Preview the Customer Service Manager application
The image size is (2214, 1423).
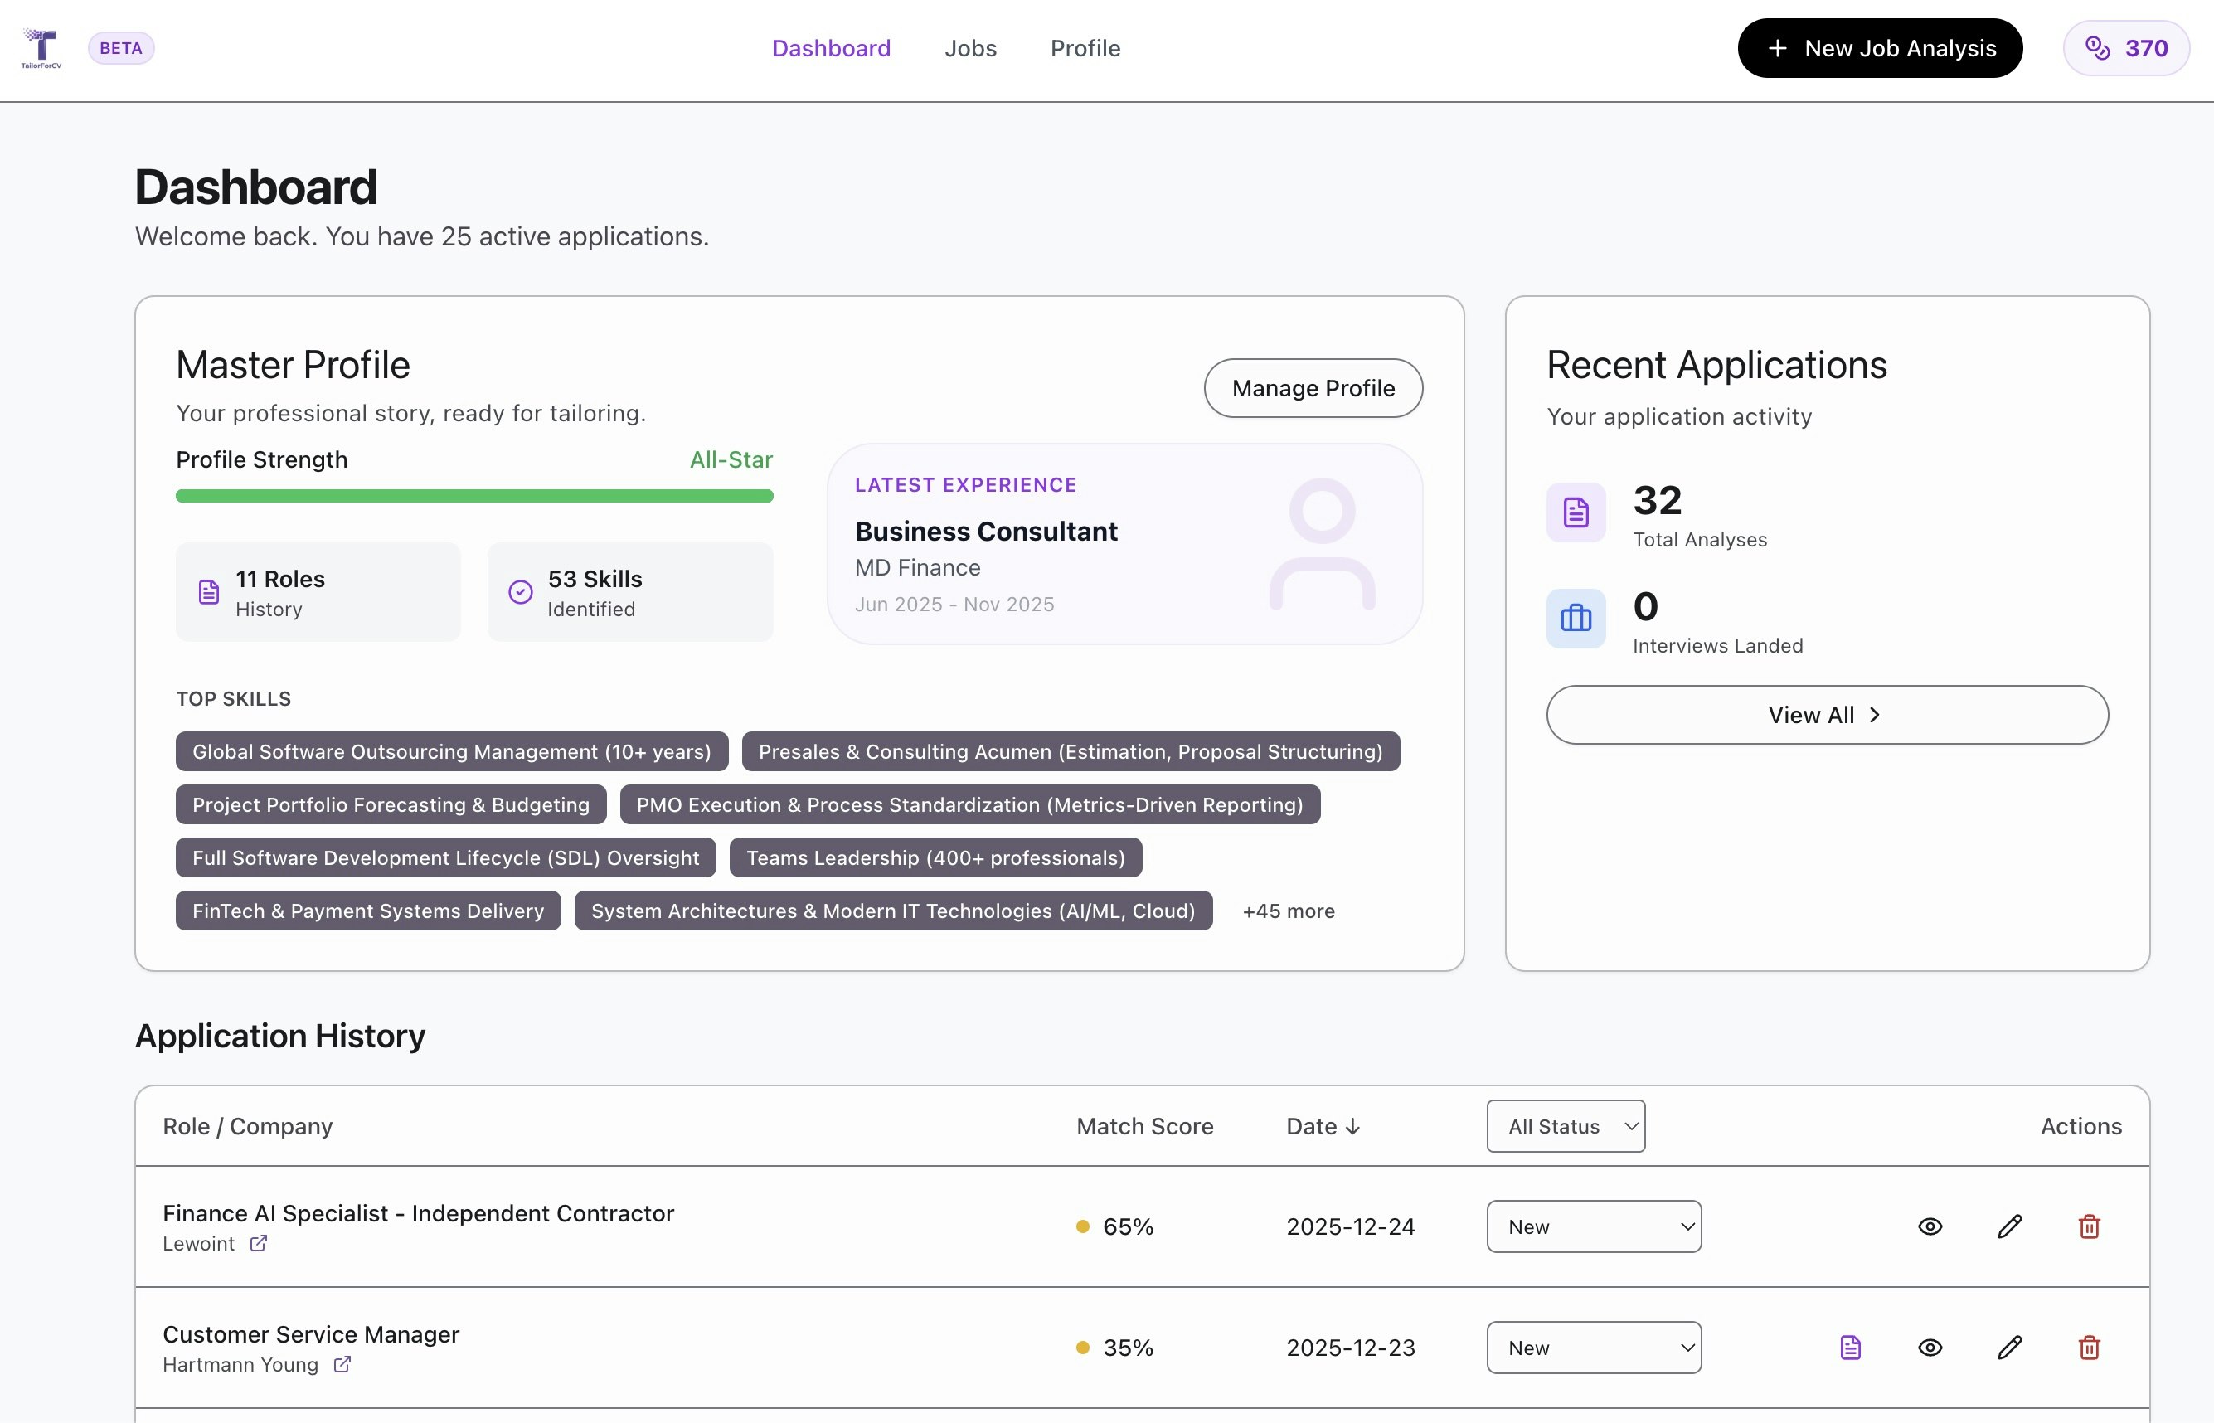(x=1930, y=1348)
